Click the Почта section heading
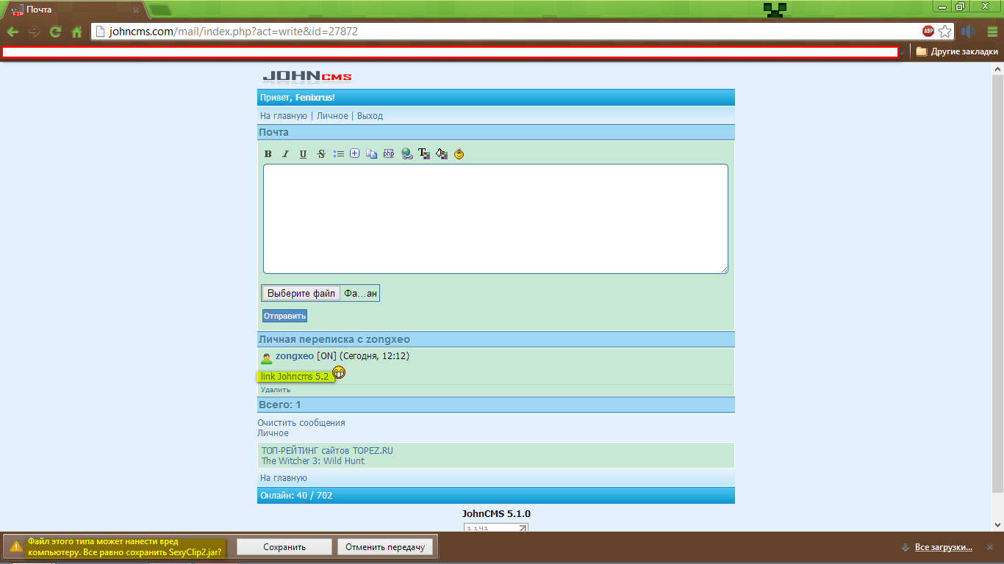 (x=274, y=132)
